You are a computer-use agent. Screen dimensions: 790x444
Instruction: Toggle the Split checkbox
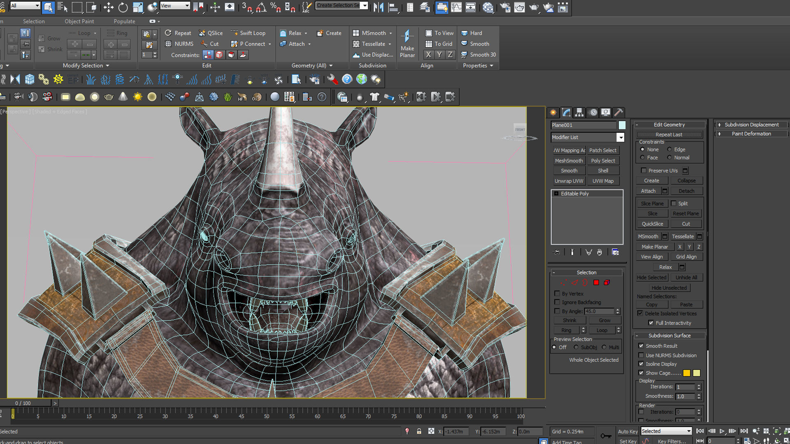coord(674,203)
